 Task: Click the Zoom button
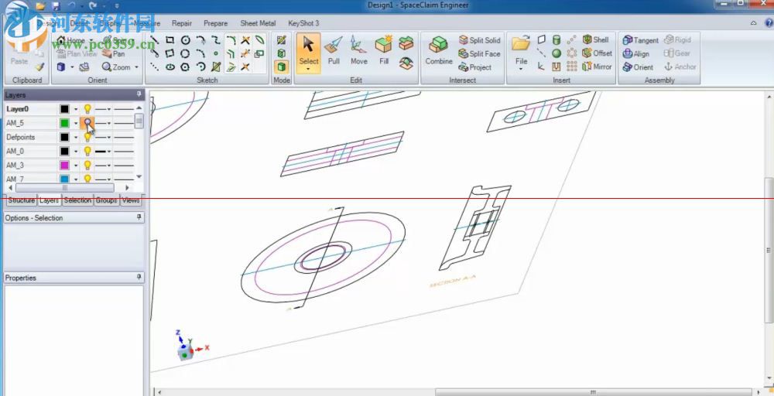coord(117,67)
